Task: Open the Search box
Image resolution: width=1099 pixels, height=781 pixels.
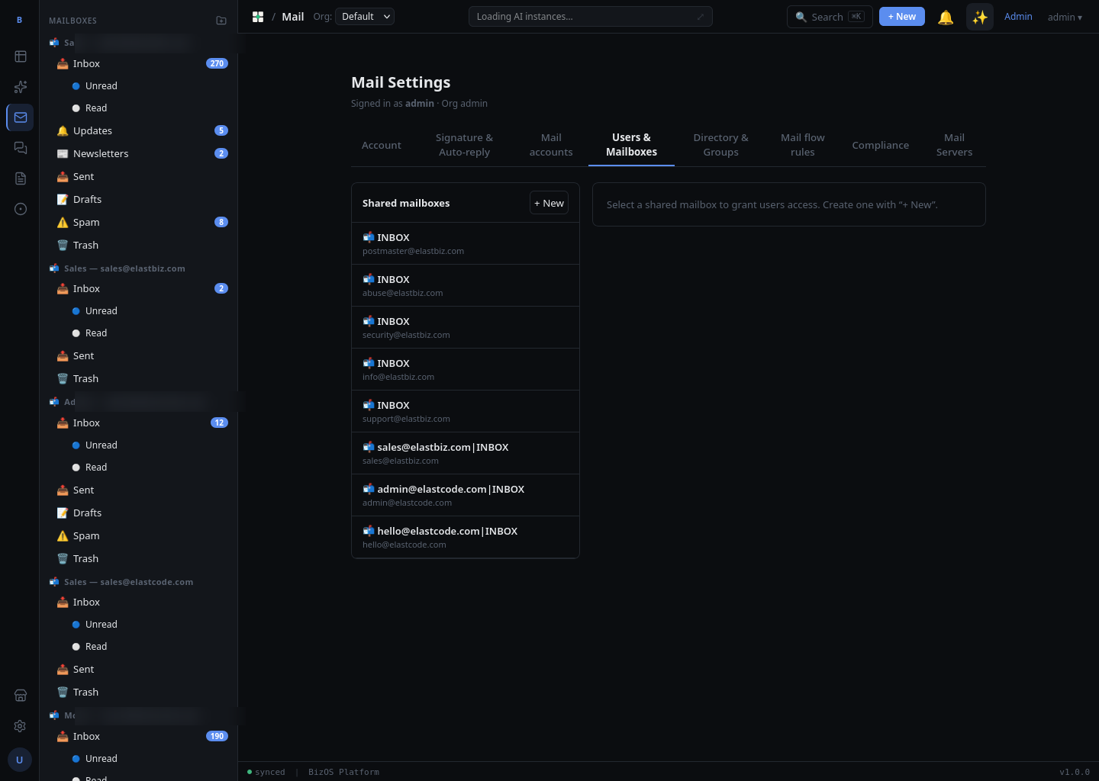Action: pyautogui.click(x=830, y=17)
